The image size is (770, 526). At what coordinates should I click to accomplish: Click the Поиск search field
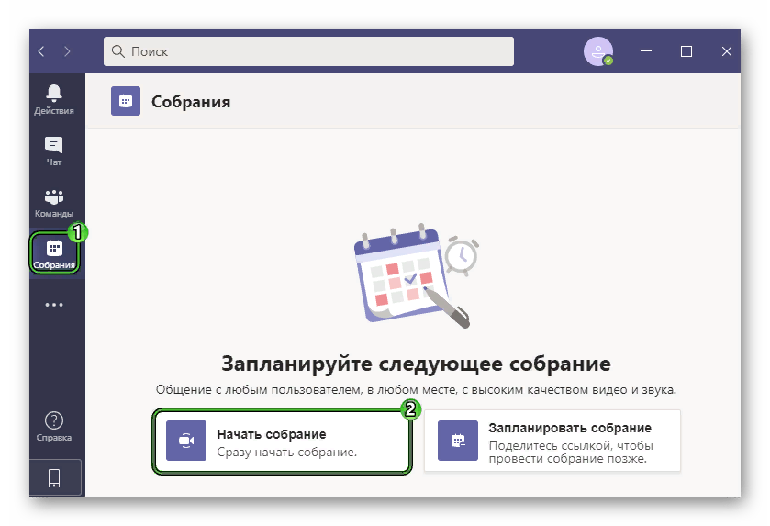(308, 51)
